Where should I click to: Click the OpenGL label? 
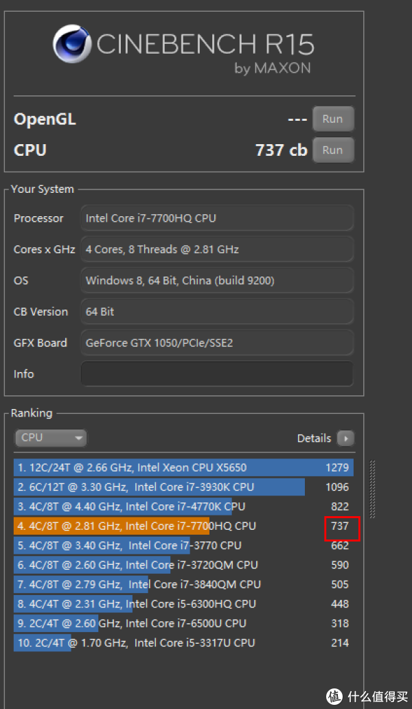point(45,119)
